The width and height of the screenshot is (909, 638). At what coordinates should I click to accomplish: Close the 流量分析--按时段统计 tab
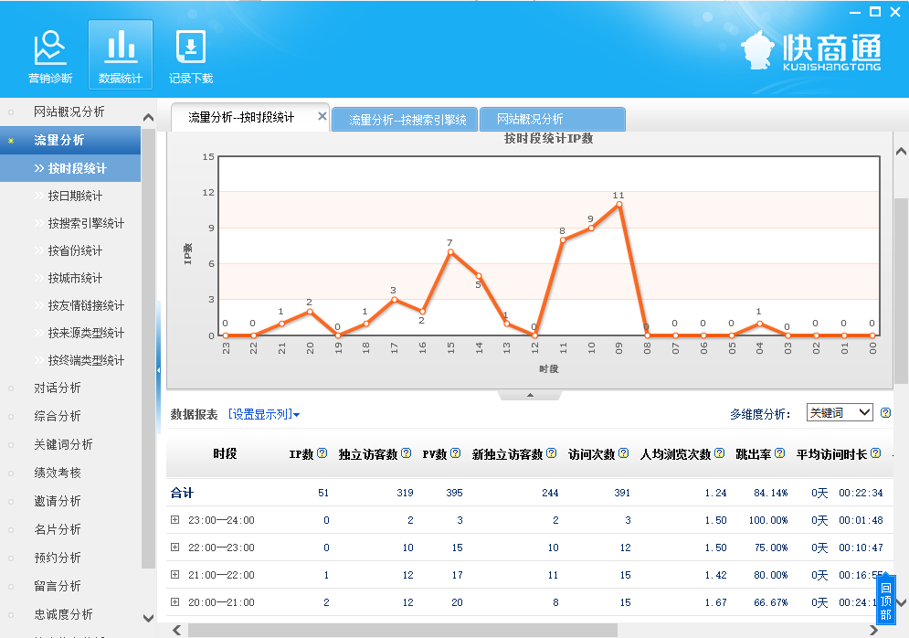[322, 116]
